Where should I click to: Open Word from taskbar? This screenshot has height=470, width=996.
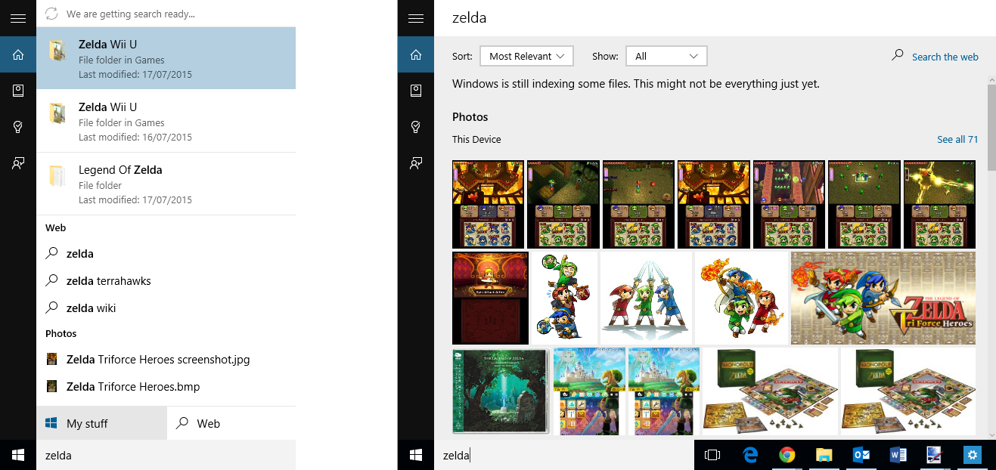pos(898,455)
